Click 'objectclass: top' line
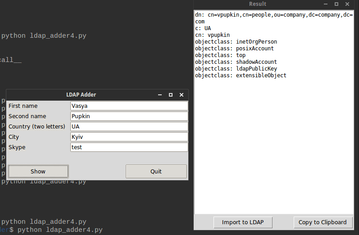The height and width of the screenshot is (235, 359). coord(220,55)
